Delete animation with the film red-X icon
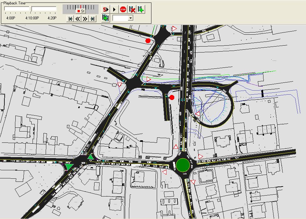This screenshot has height=219, width=306. (x=132, y=9)
